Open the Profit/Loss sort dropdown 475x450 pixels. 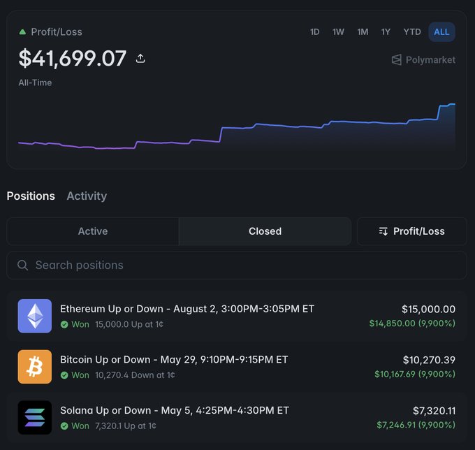point(411,231)
